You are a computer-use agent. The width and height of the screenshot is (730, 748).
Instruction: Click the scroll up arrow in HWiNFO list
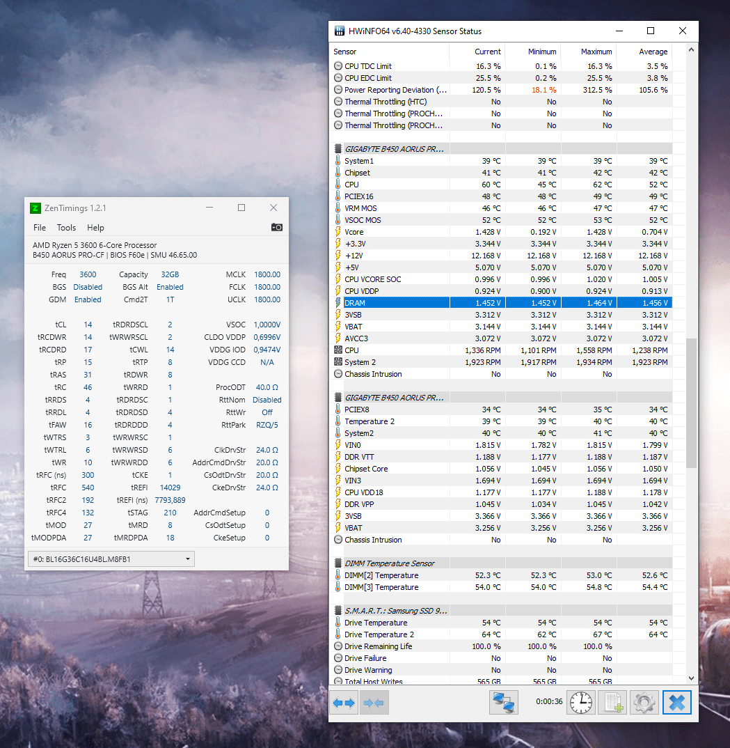click(692, 49)
